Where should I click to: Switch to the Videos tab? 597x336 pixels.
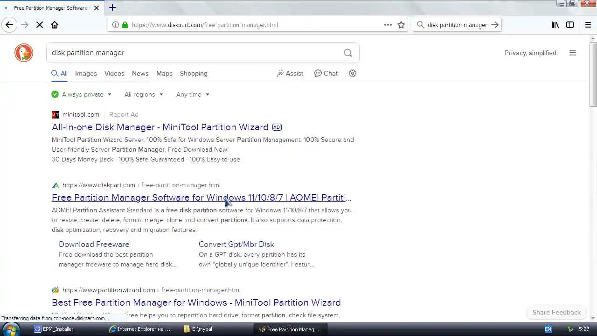114,73
